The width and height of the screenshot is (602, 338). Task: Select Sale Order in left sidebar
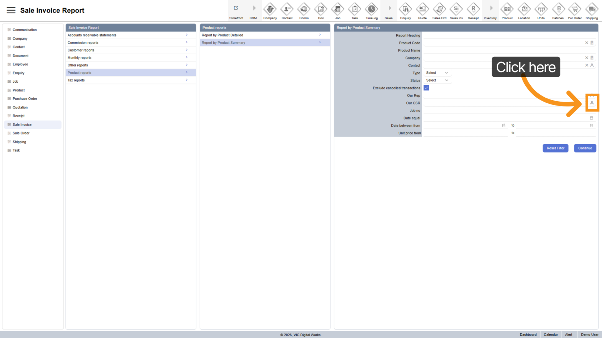point(21,133)
